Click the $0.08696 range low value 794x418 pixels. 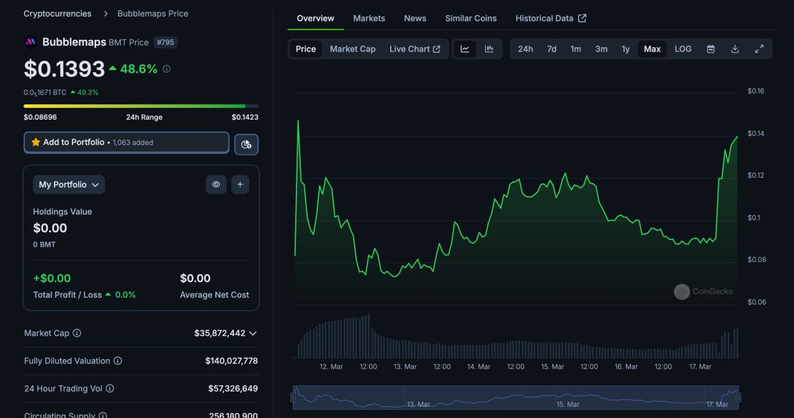[40, 117]
